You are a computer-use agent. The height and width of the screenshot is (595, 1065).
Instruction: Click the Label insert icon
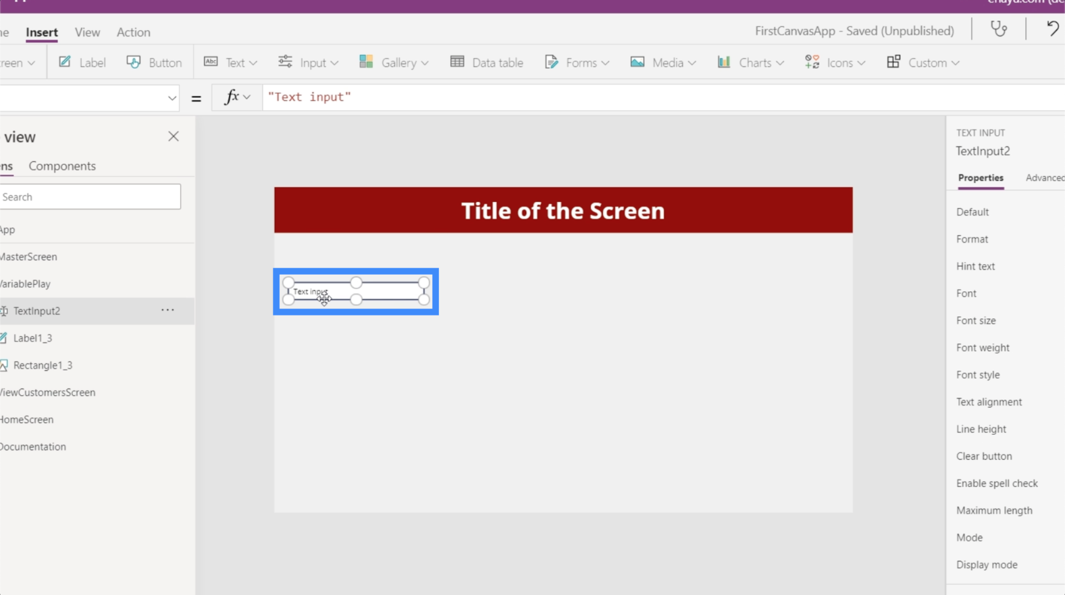(65, 62)
